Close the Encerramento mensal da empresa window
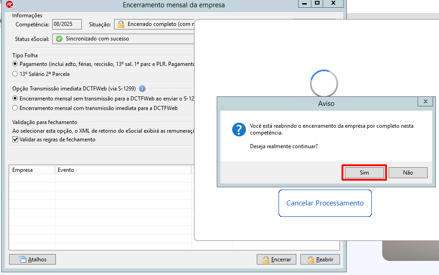The image size is (439, 275). (333, 4)
